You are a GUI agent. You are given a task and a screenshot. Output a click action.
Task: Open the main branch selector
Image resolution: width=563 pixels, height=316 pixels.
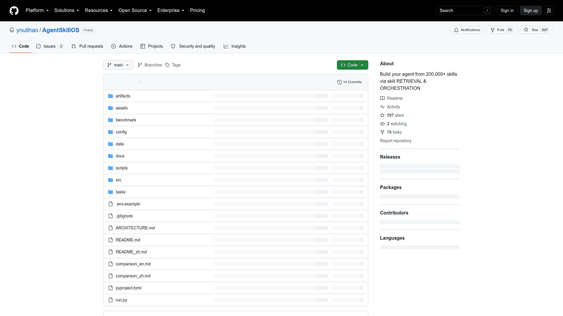click(118, 65)
